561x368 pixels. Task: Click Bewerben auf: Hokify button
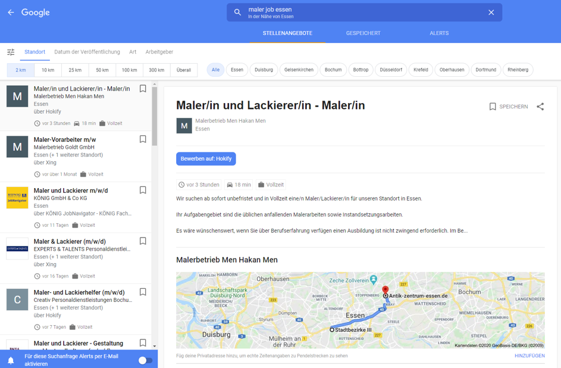[206, 158]
